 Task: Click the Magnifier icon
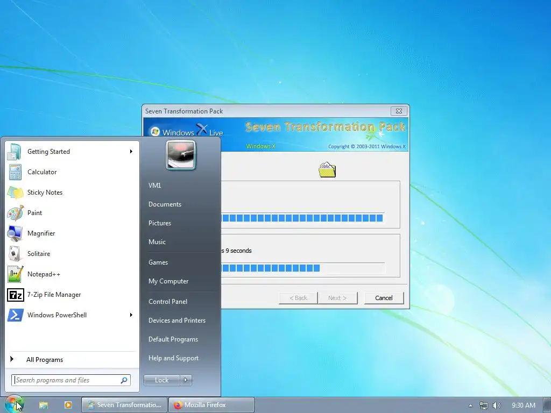[16, 233]
